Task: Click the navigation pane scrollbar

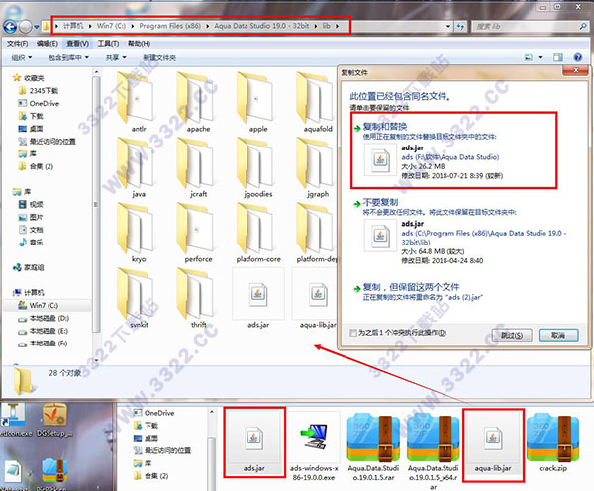Action: coord(96,205)
